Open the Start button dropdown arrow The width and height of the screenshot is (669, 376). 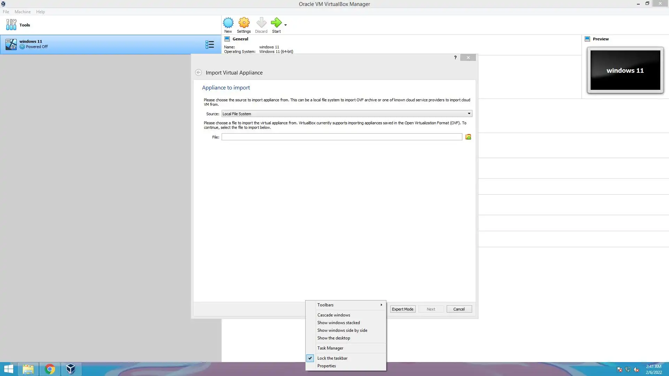tap(285, 25)
